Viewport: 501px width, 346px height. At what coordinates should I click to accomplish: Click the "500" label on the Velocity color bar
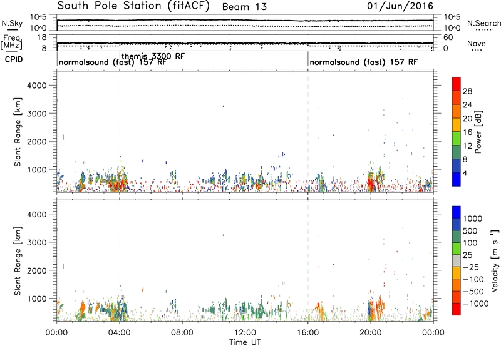pos(470,231)
